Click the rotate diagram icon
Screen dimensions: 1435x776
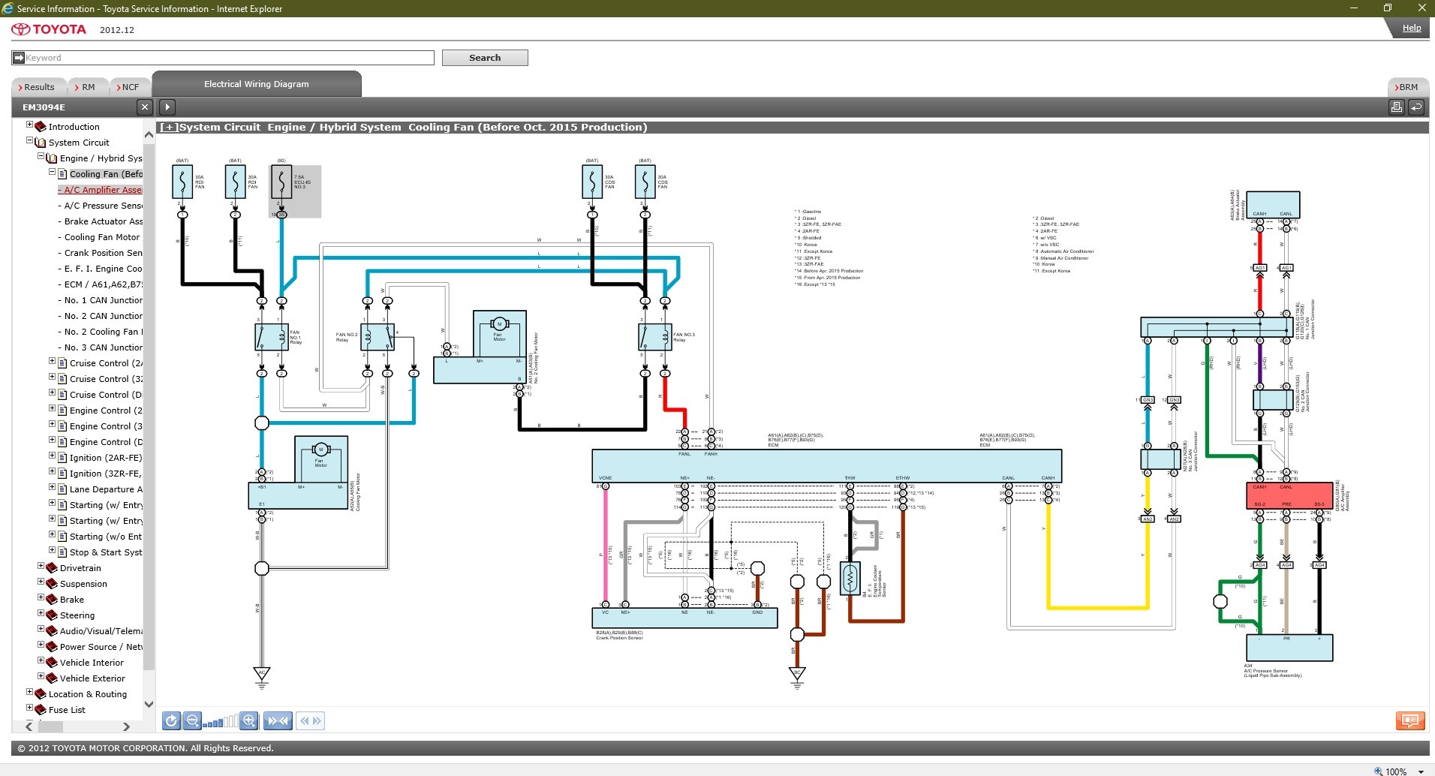click(x=171, y=721)
